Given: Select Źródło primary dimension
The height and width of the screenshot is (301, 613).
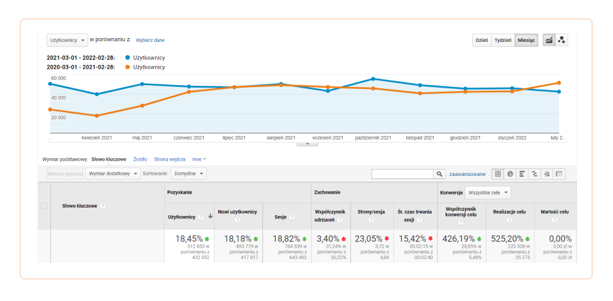Looking at the screenshot, I should (x=140, y=159).
